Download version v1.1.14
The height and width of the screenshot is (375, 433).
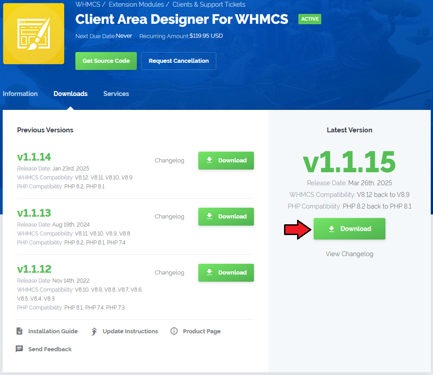click(226, 161)
